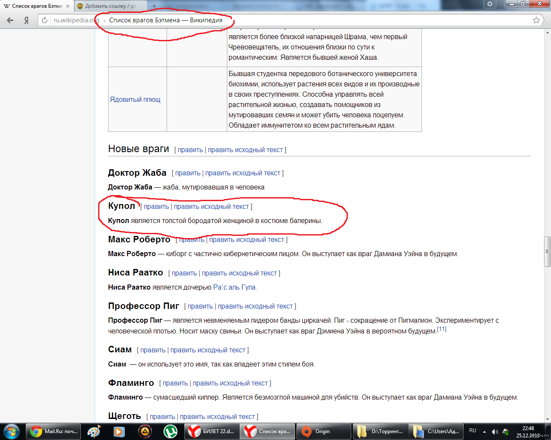
Task: Open uTorrent from the taskbar
Action: coord(170,431)
